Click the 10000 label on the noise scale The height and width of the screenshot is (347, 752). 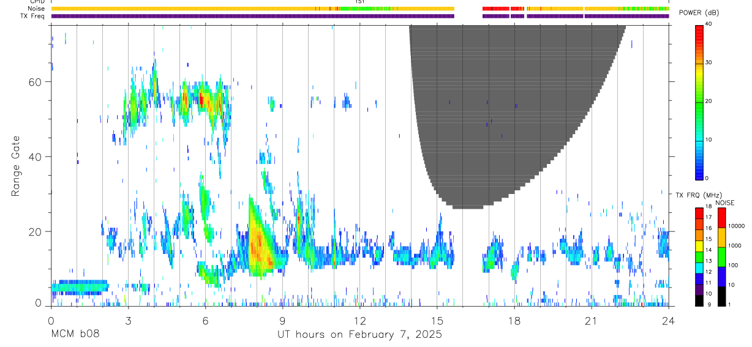(737, 226)
